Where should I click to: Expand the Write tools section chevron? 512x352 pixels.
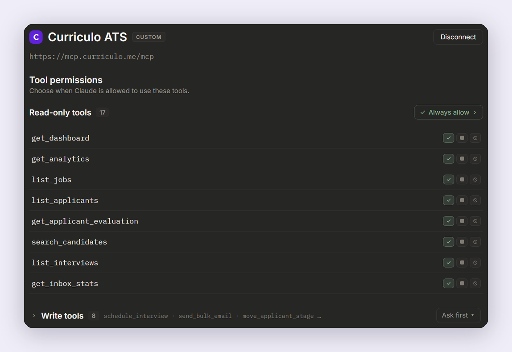34,316
